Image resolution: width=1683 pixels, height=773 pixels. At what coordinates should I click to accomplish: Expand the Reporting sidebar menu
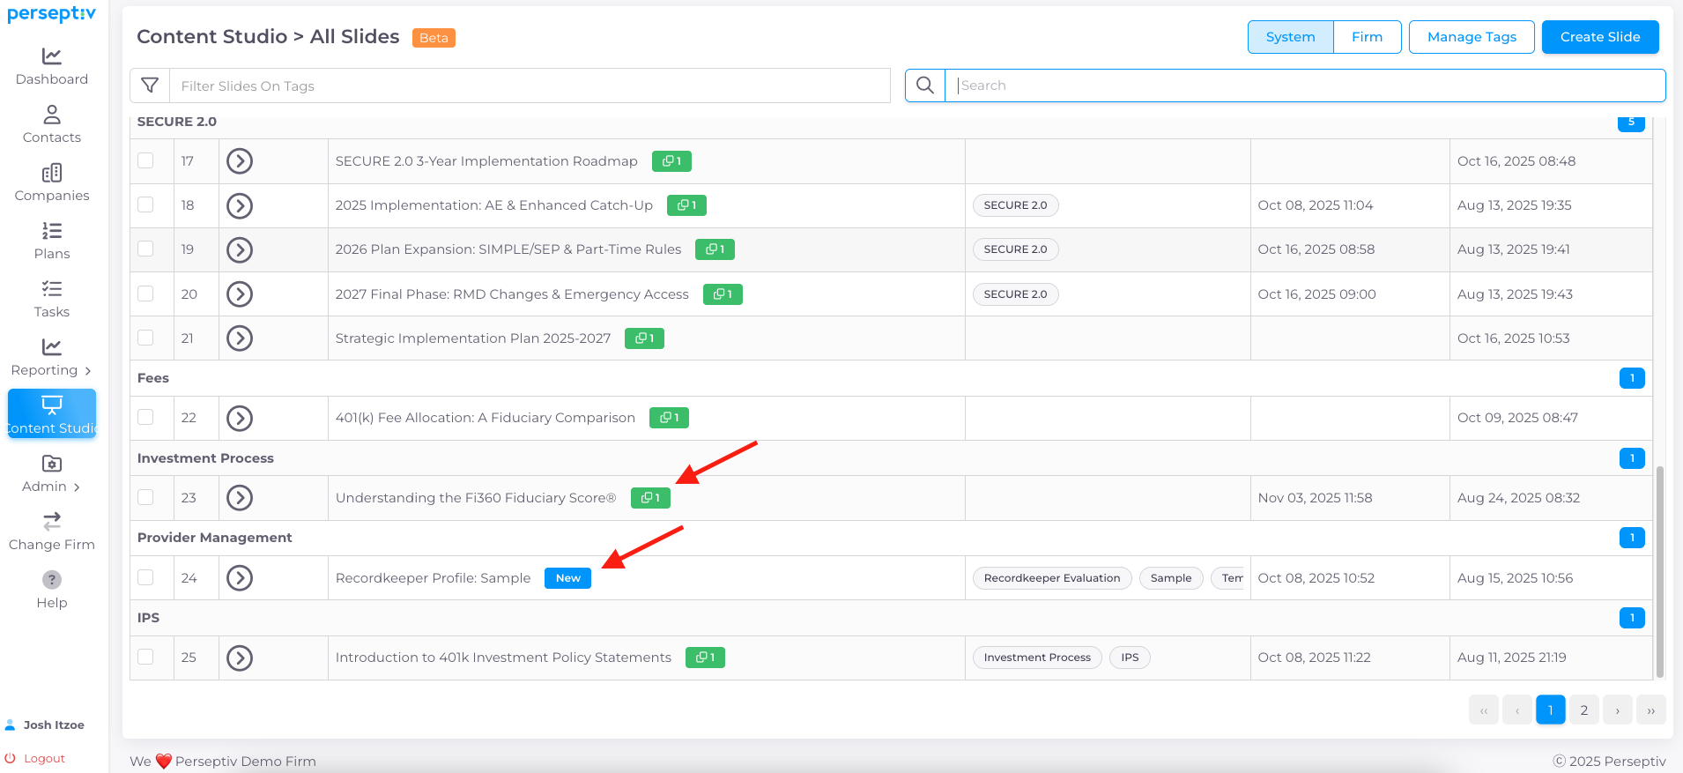point(52,358)
